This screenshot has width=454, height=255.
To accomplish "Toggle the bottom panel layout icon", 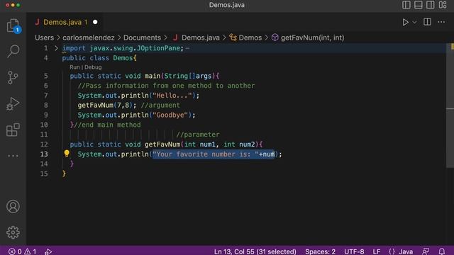I will click(x=418, y=5).
